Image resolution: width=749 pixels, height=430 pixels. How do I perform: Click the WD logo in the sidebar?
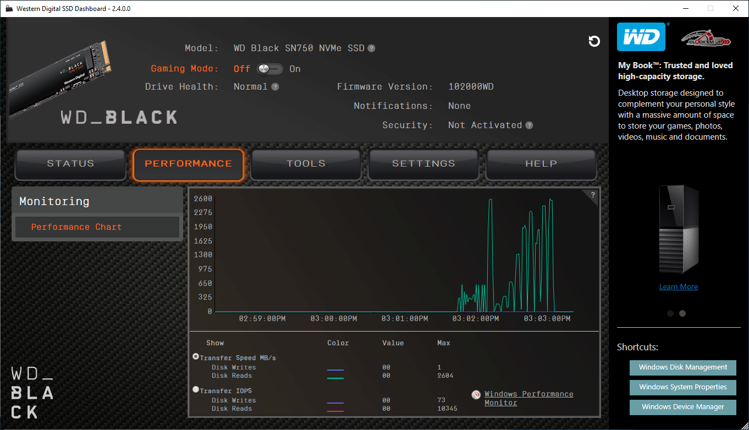[641, 37]
